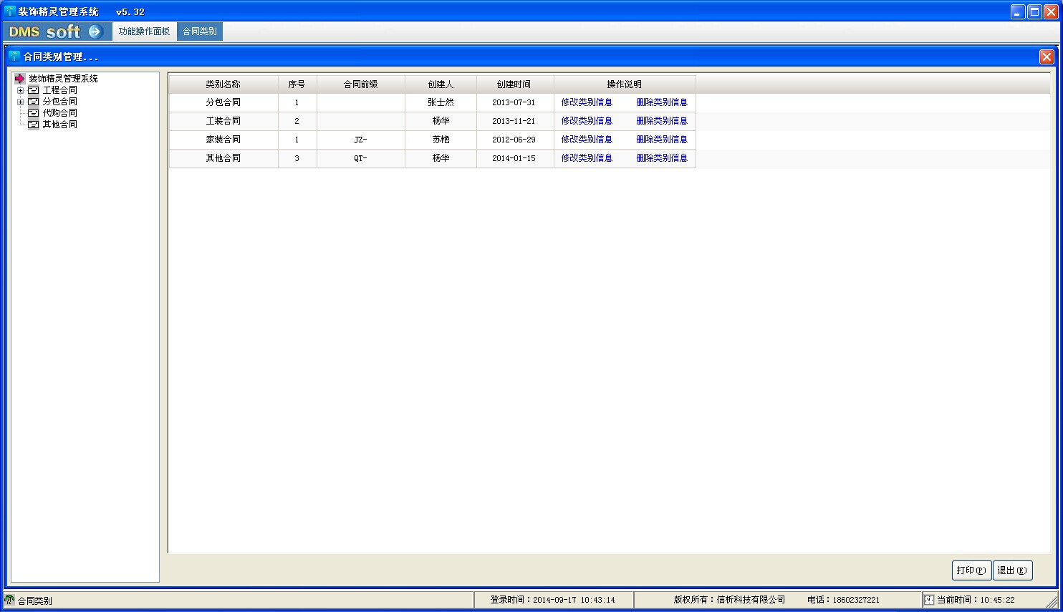Select the 合同类别 tab
The height and width of the screenshot is (612, 1063).
pyautogui.click(x=199, y=31)
